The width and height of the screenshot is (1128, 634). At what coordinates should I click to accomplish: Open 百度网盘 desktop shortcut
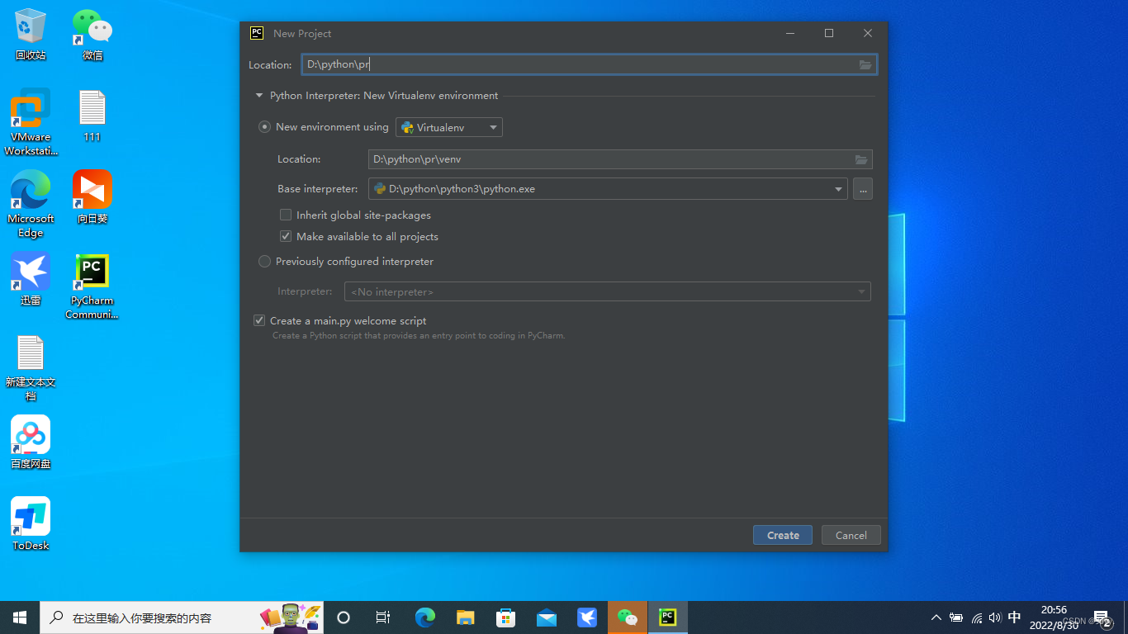tap(31, 442)
